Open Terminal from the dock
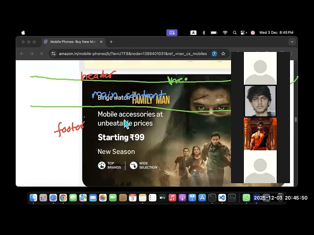The width and height of the screenshot is (314, 235). coord(212,198)
